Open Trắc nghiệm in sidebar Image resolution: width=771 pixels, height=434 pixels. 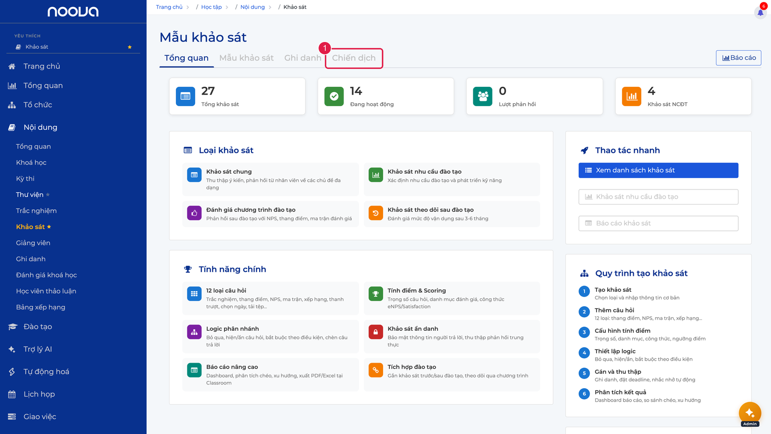point(36,211)
